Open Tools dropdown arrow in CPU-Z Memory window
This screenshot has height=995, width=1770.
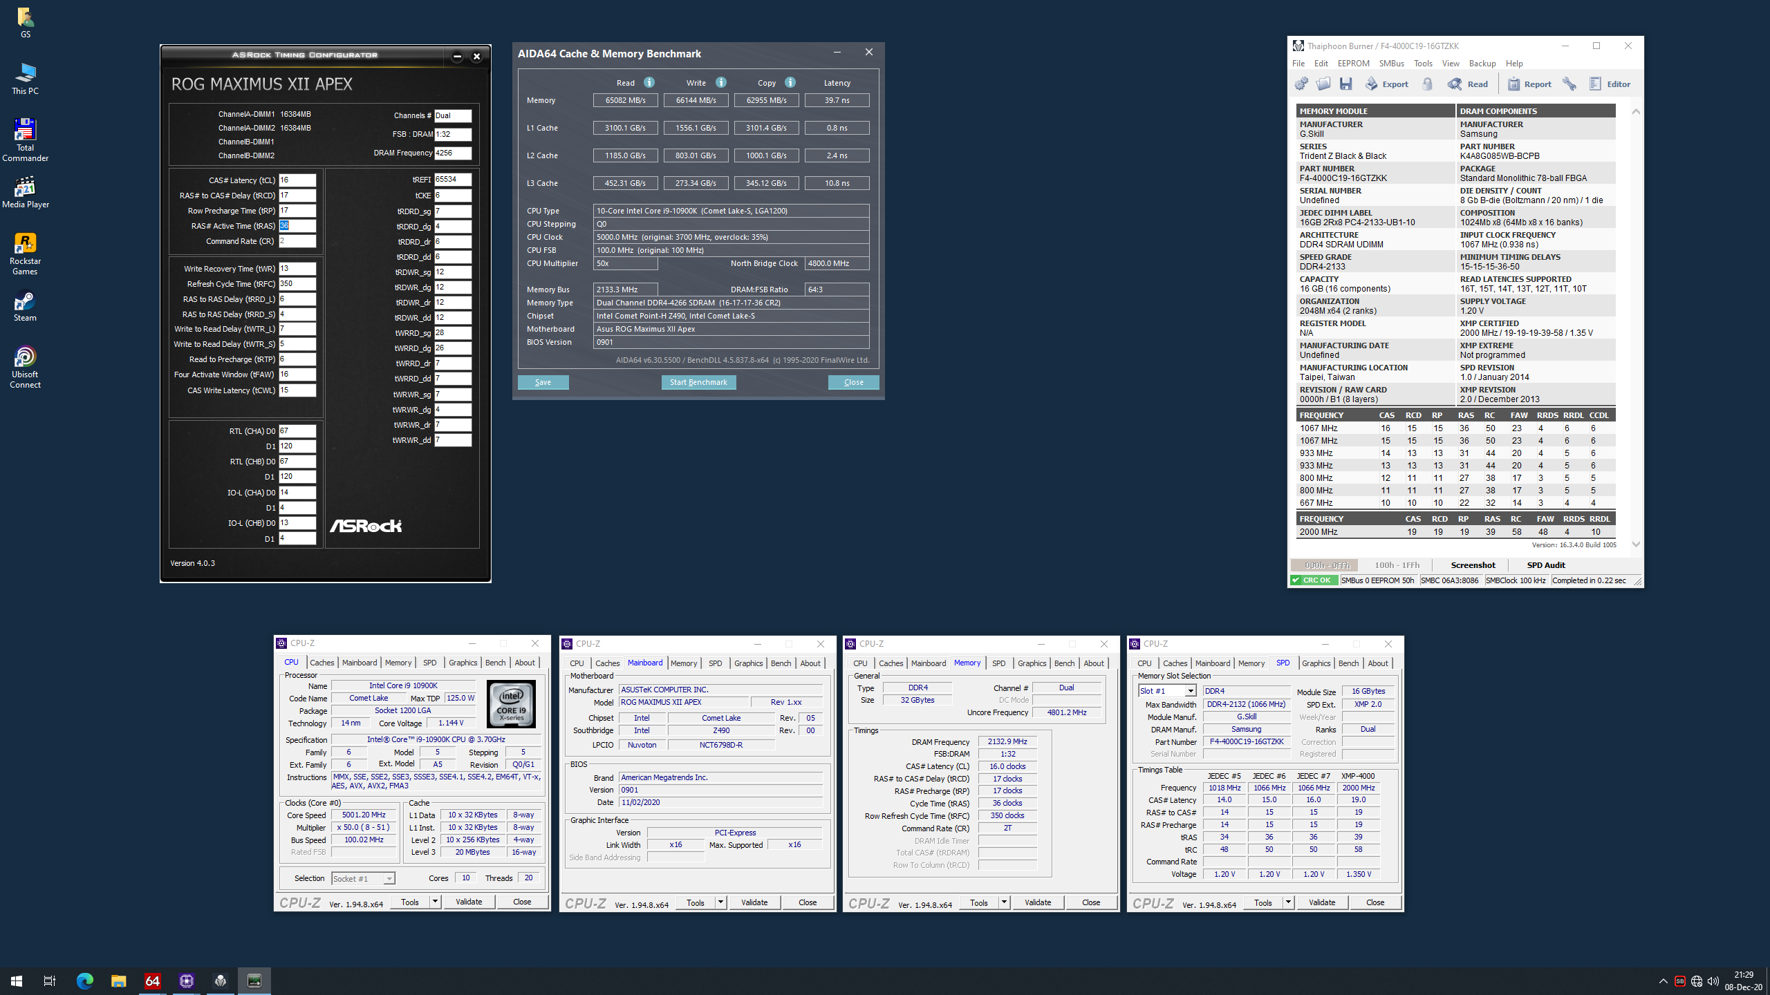(x=1004, y=902)
